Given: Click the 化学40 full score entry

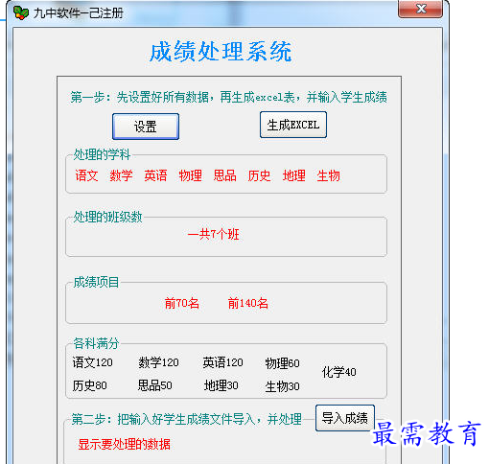Looking at the screenshot, I should [339, 372].
